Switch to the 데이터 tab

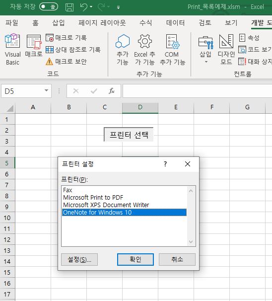coord(175,23)
